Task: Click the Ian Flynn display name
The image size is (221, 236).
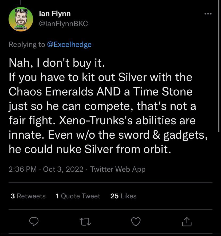Action: click(55, 13)
